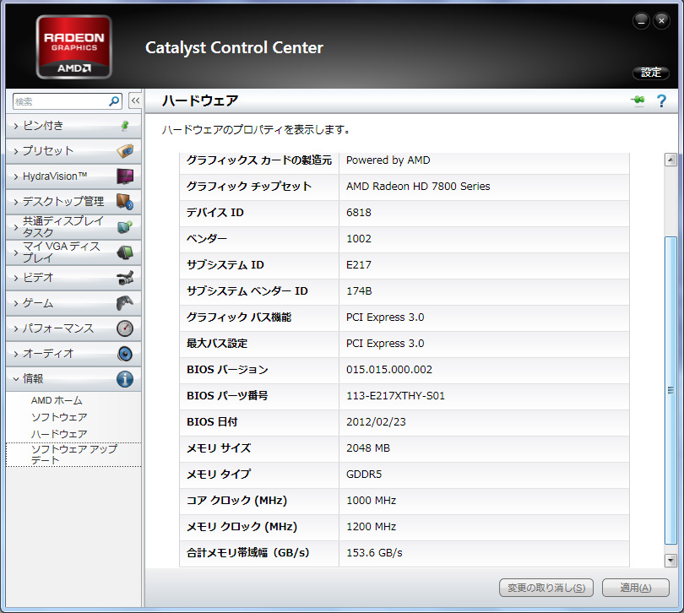The height and width of the screenshot is (613, 684).
Task: Expand the オーディオ section
Action: click(73, 354)
